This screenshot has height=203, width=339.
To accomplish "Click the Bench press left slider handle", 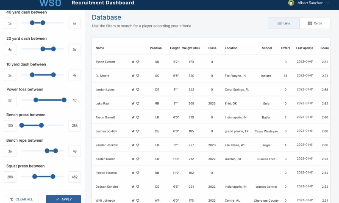I will (22, 125).
